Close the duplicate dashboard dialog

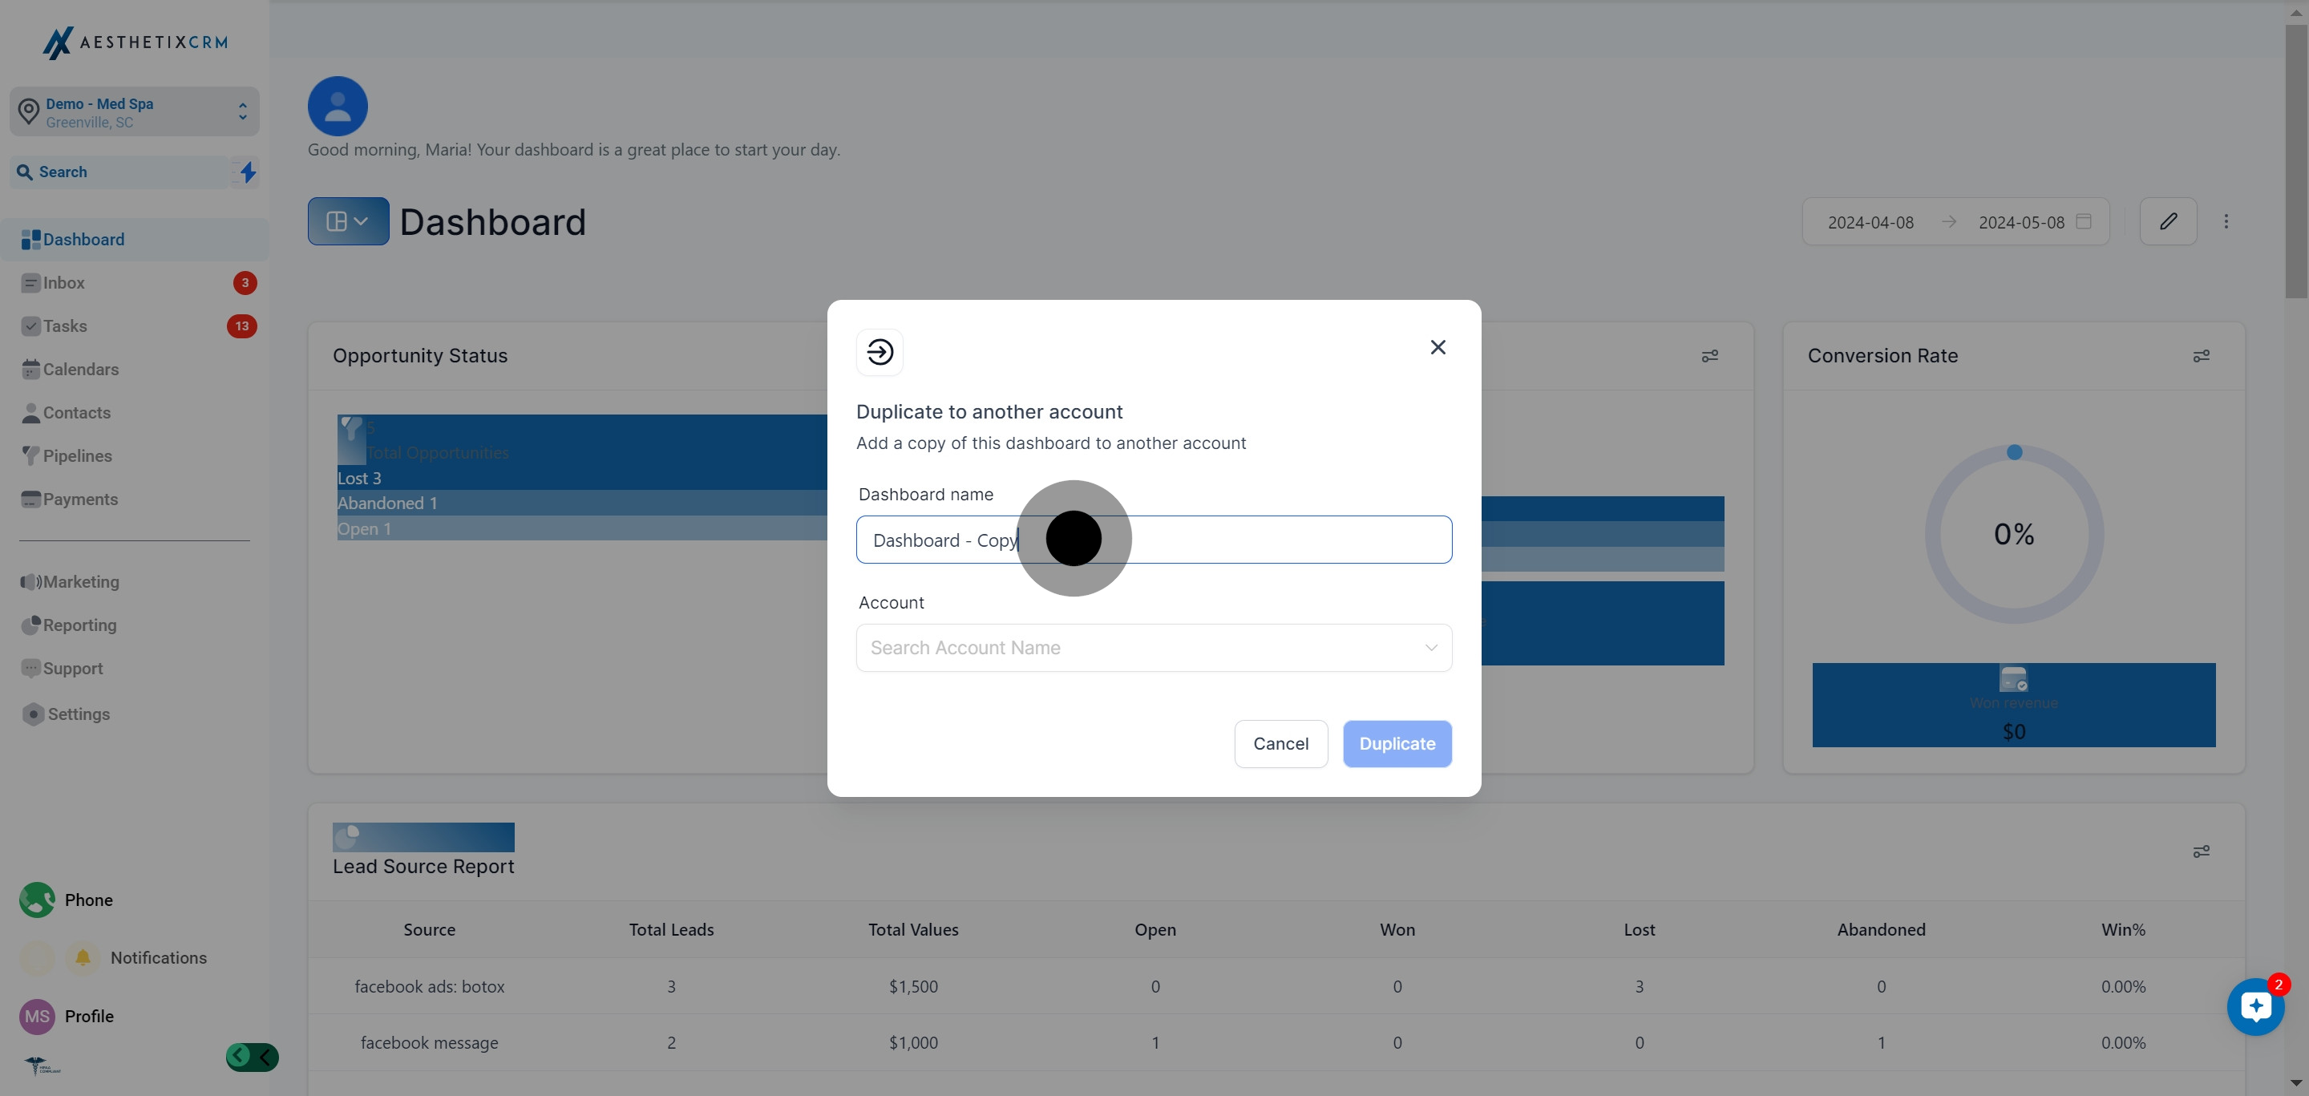point(1438,348)
